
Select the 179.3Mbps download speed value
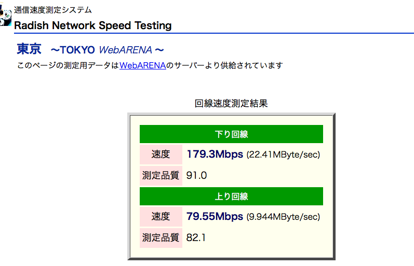tap(215, 155)
